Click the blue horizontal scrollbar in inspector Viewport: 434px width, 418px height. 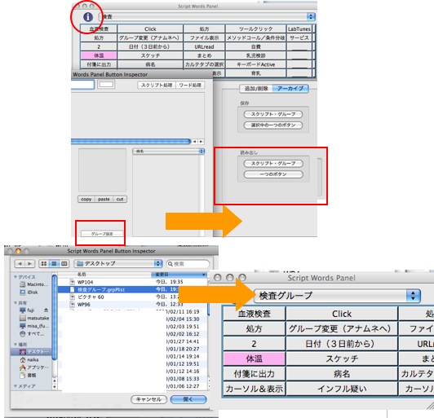[x=131, y=142]
